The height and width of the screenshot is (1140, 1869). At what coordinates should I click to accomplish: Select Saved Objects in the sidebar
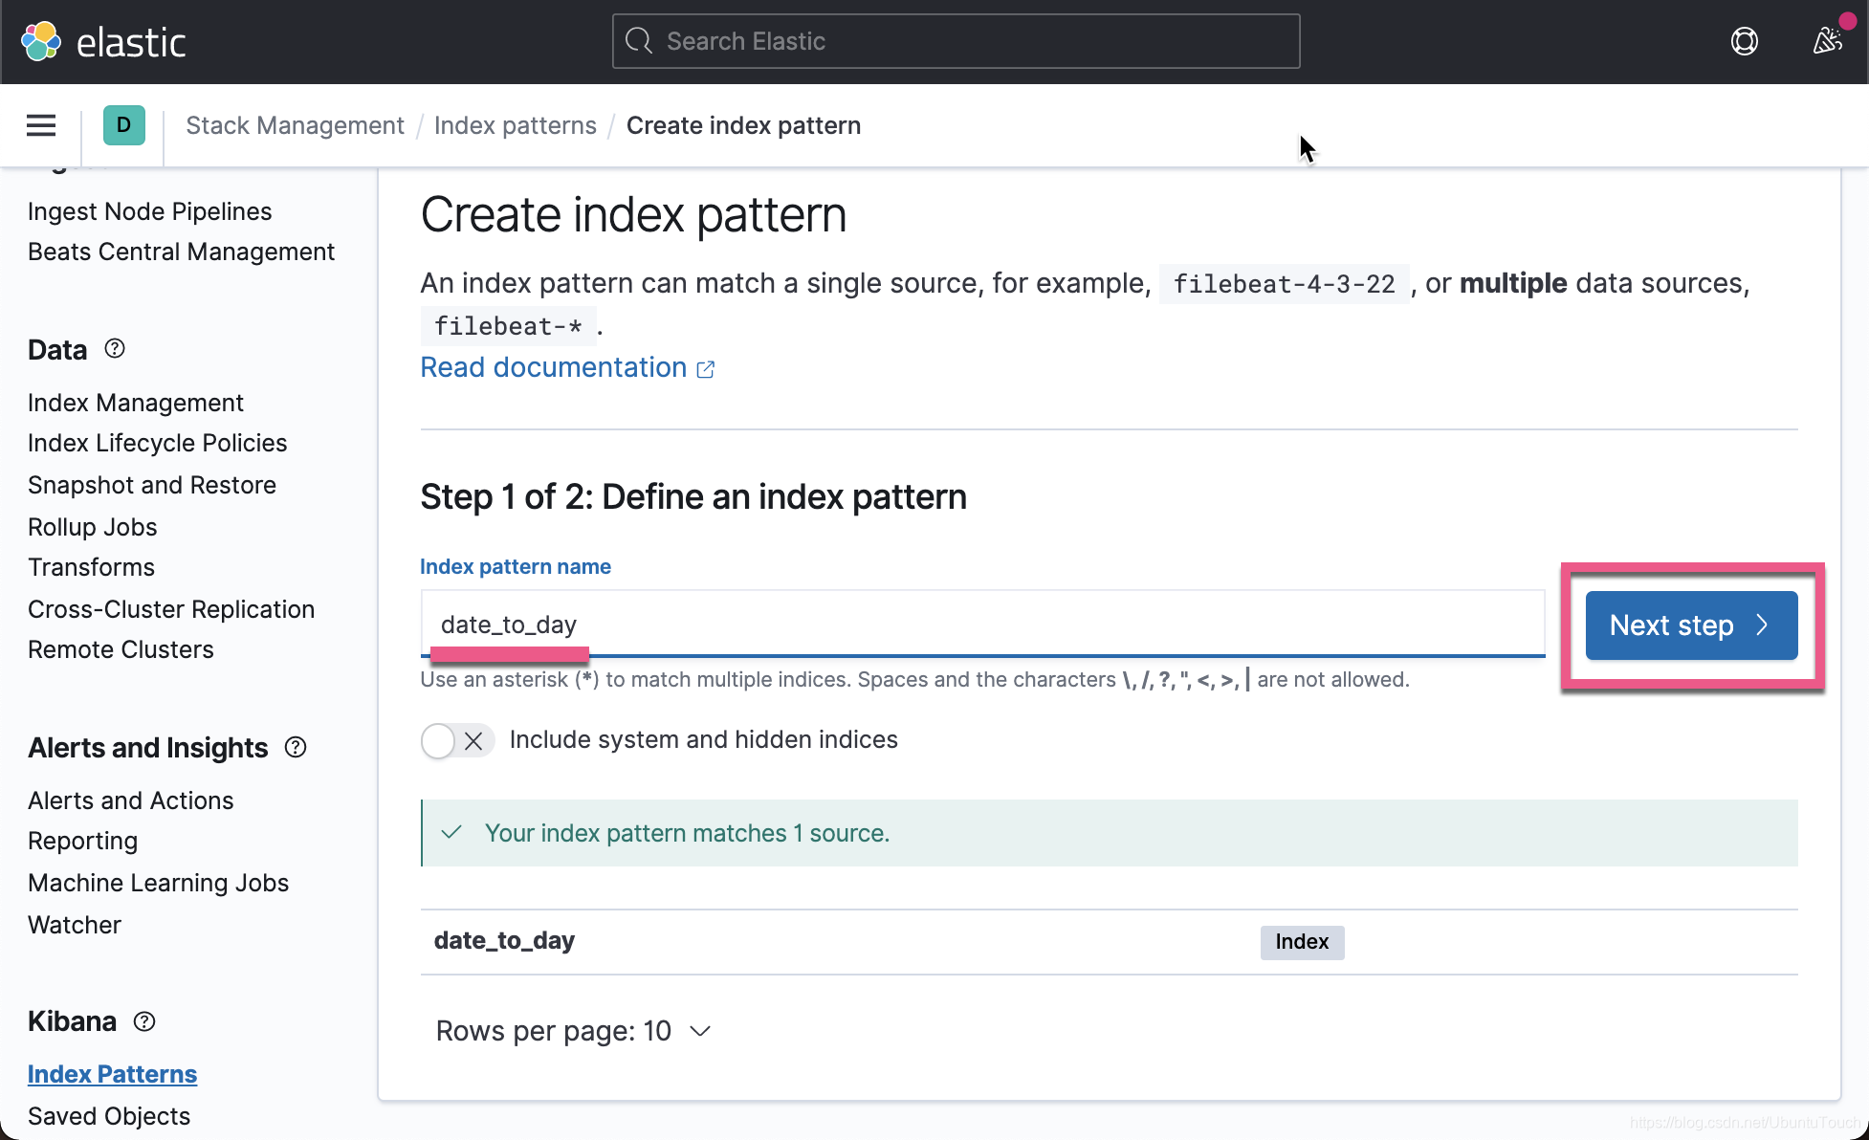pyautogui.click(x=108, y=1115)
